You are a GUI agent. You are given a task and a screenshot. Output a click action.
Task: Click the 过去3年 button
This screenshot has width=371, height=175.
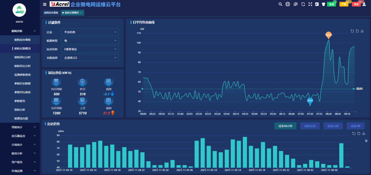355,126
